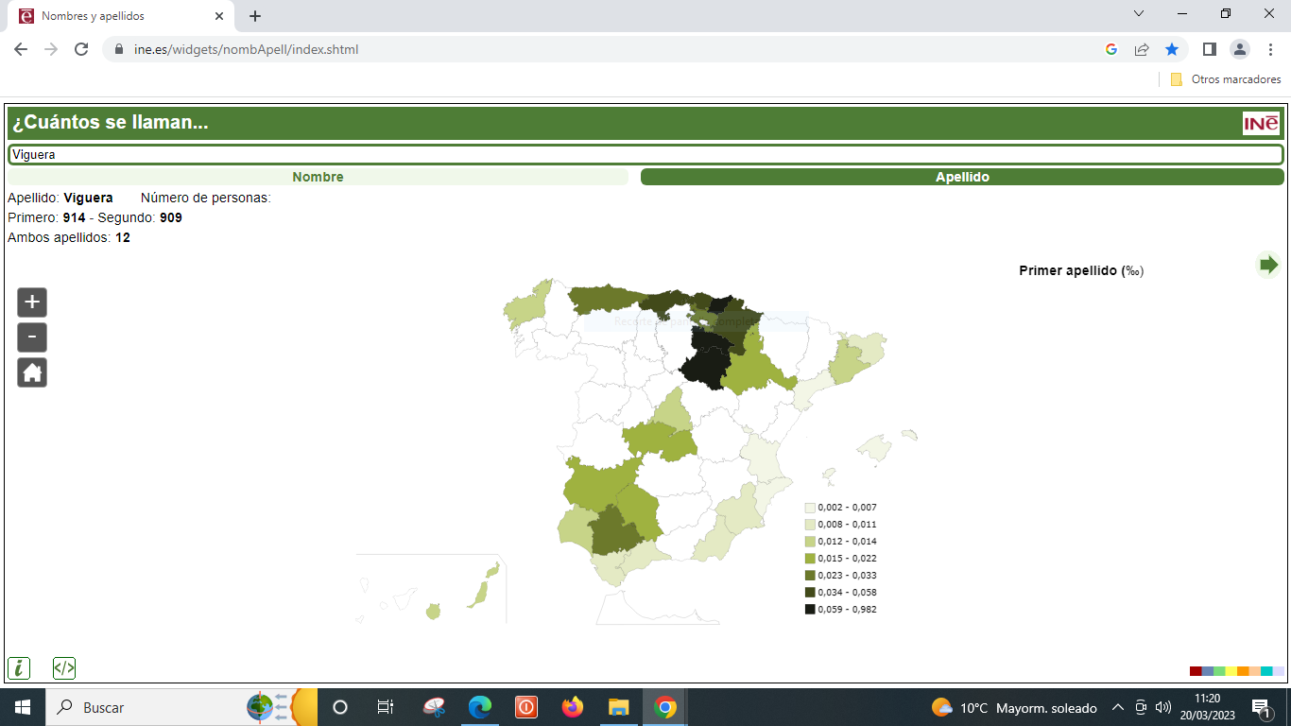Screen dimensions: 1291x726
Task: Zoom out the map with minus button
Action: pos(32,337)
